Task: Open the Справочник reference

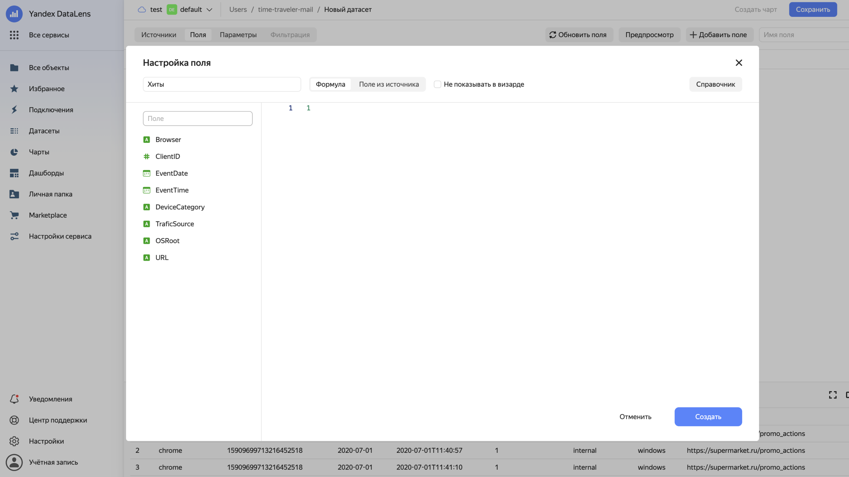Action: tap(715, 84)
